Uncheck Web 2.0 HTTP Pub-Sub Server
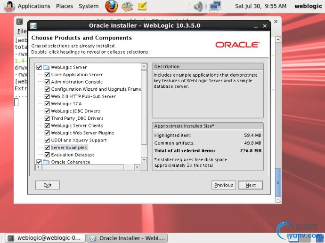The height and width of the screenshot is (243, 325). [x=47, y=96]
